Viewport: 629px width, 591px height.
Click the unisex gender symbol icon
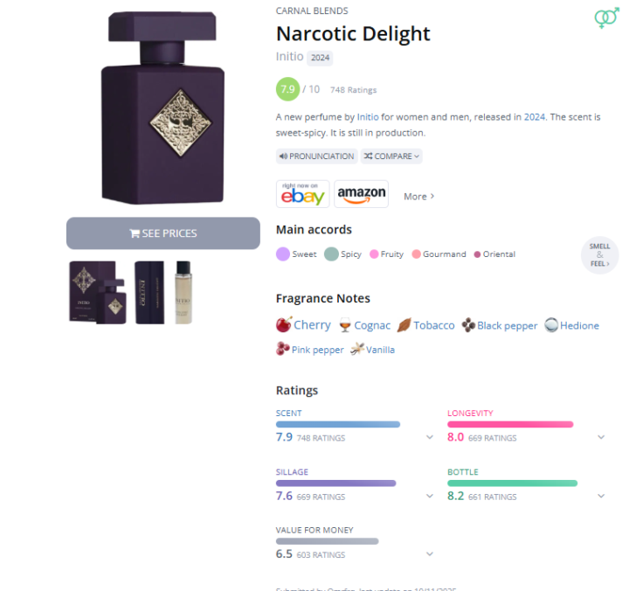pyautogui.click(x=606, y=17)
